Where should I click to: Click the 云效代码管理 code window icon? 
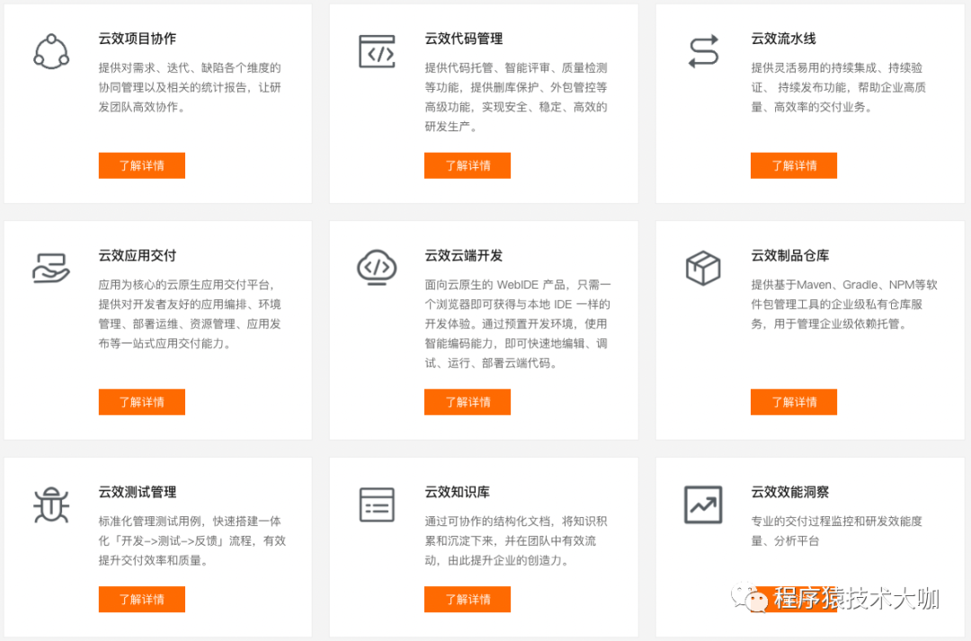pos(377,51)
